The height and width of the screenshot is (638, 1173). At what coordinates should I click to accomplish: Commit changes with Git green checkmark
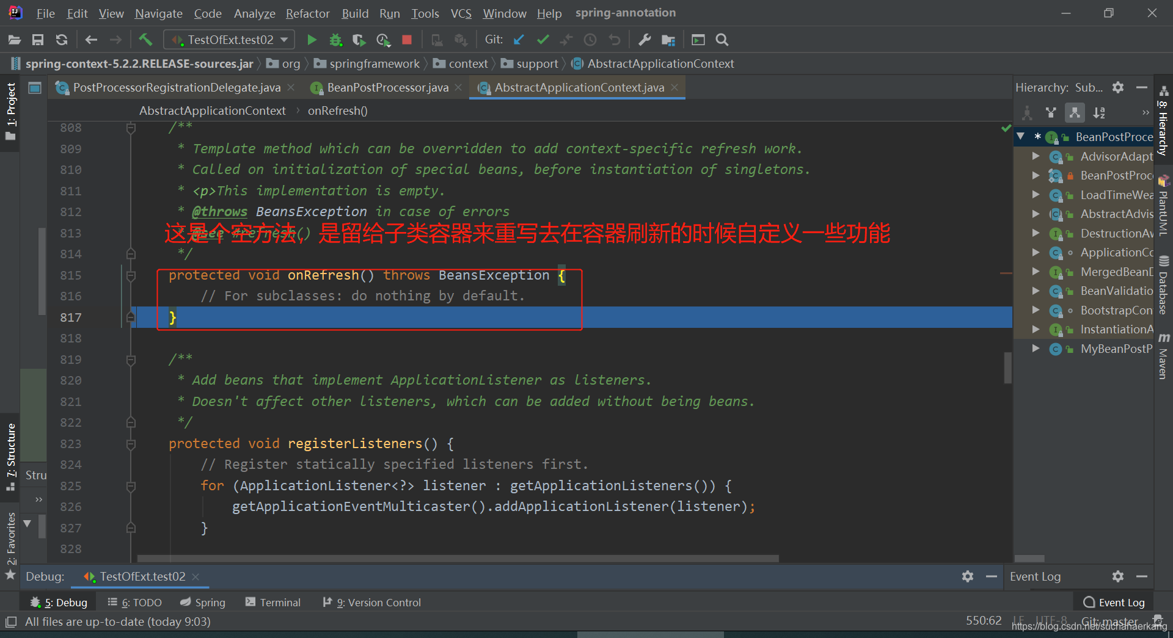(543, 40)
